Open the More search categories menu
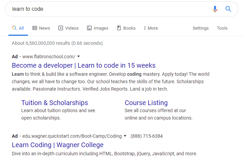Image resolution: width=244 pixels, height=165 pixels. (x=151, y=28)
